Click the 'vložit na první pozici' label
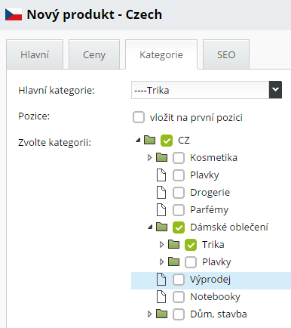 click(x=196, y=118)
